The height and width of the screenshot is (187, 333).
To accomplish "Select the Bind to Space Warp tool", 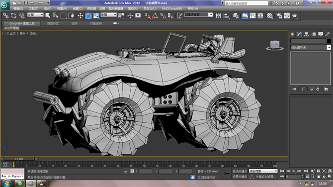I will tap(21, 15).
